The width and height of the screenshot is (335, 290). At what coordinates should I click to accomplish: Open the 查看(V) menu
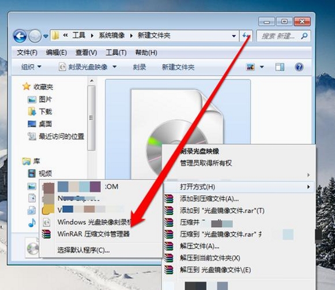[86, 53]
